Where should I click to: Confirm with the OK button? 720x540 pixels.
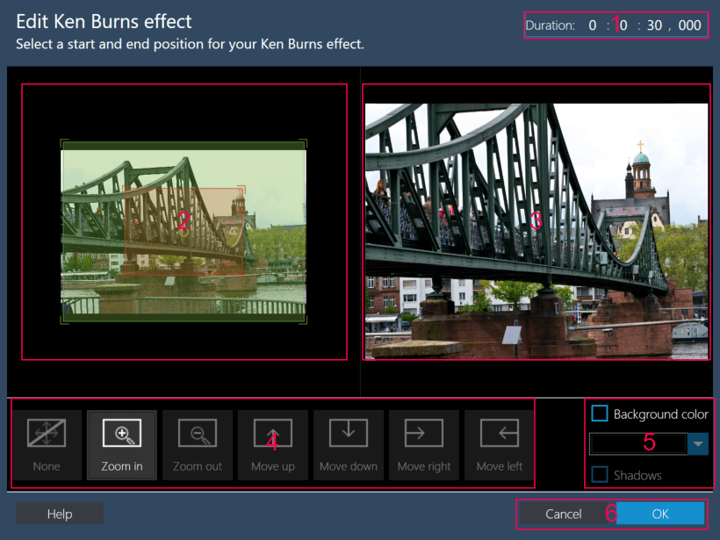[x=660, y=514]
